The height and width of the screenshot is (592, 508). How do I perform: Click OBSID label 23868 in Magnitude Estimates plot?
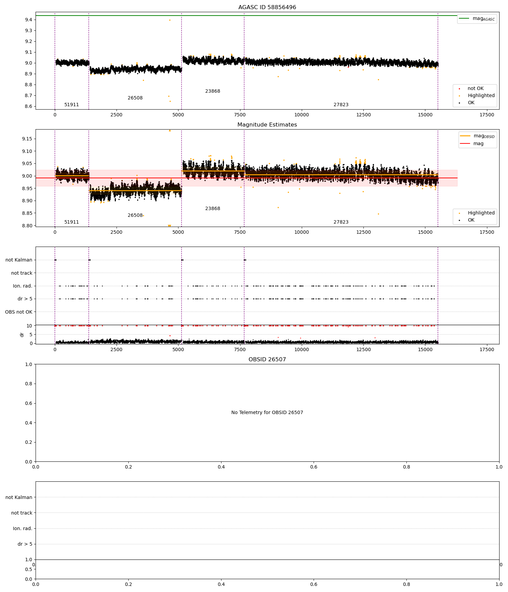pyautogui.click(x=213, y=209)
